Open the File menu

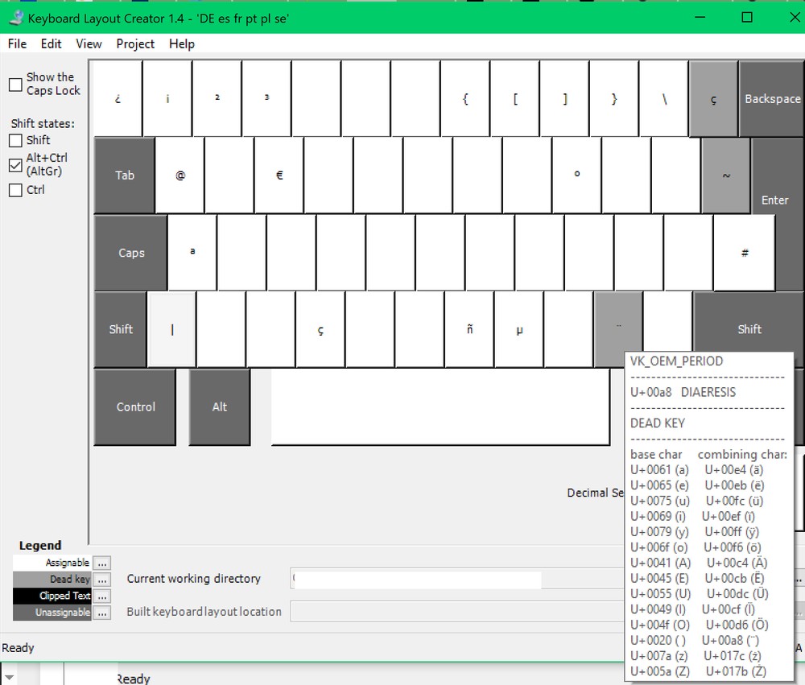[x=17, y=44]
